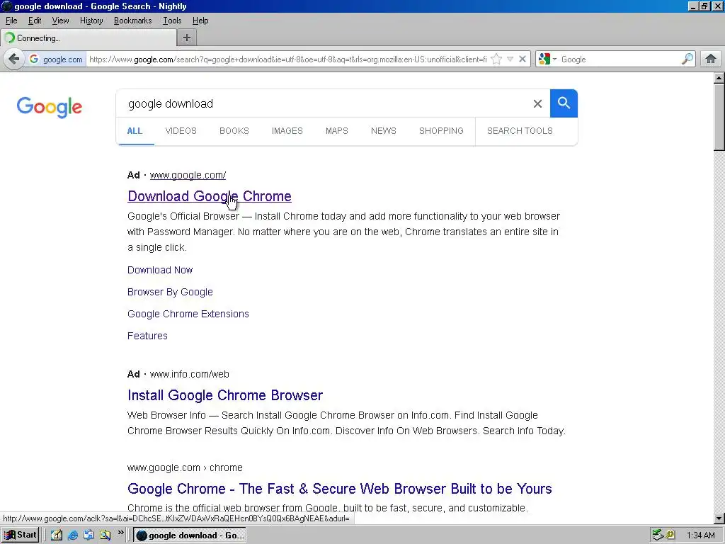Viewport: 725px width, 544px height.
Task: Click the Nightly title bar icon
Action: (6, 6)
